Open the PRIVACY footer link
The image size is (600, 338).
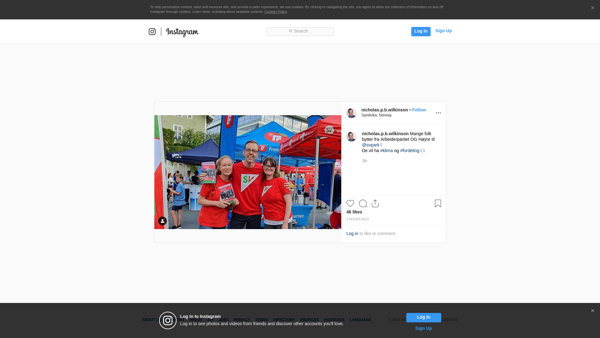(x=242, y=320)
